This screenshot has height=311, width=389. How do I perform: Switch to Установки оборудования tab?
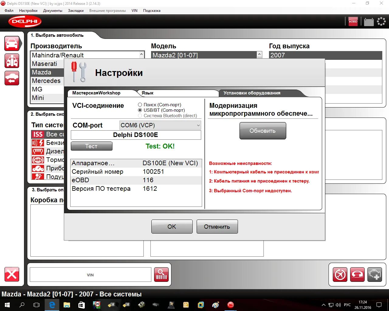(252, 93)
